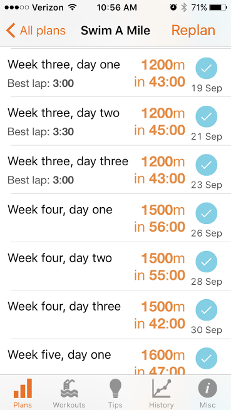The image size is (231, 410).
Task: Toggle the 30 Sep completed checkmark
Action: (207, 310)
